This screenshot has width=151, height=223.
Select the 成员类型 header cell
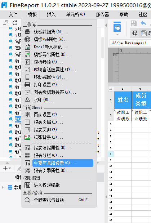[x=141, y=100]
